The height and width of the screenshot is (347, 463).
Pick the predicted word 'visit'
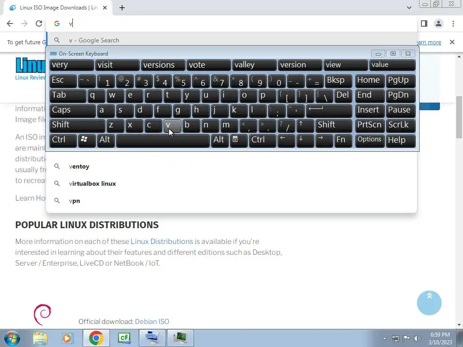(118, 65)
